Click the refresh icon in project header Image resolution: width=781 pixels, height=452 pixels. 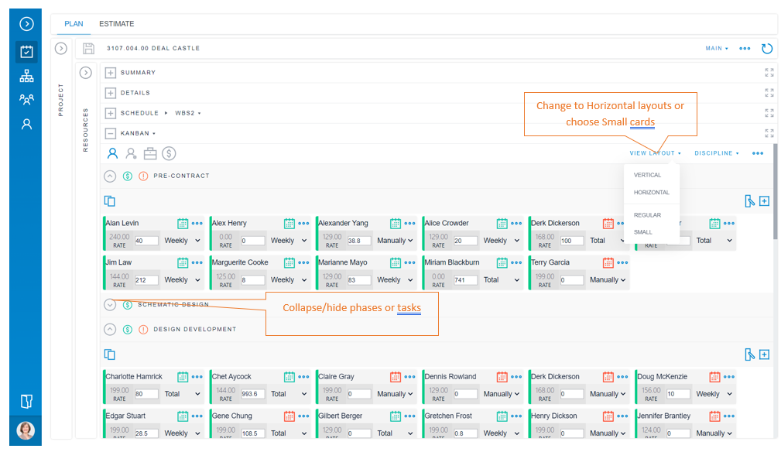tap(766, 49)
